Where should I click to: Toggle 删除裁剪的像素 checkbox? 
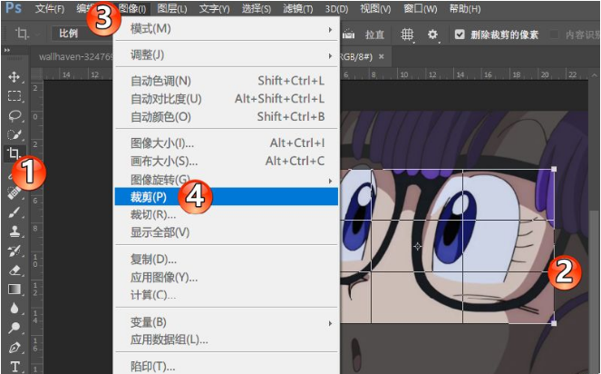pyautogui.click(x=460, y=34)
